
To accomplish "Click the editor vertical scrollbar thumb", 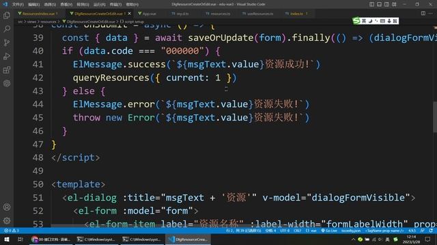I will point(435,116).
